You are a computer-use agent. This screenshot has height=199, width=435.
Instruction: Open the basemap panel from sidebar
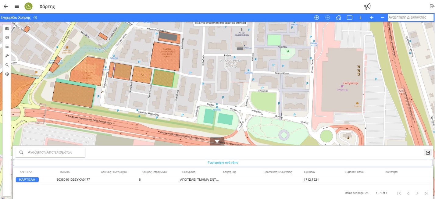pos(7,28)
